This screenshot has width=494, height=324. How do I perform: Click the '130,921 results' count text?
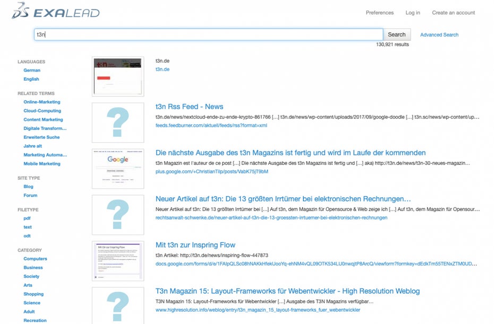392,45
